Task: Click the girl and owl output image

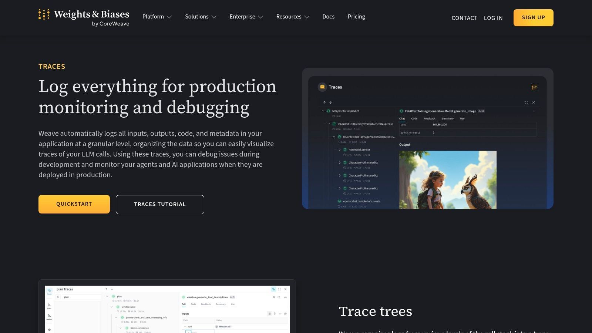Action: pos(448,180)
